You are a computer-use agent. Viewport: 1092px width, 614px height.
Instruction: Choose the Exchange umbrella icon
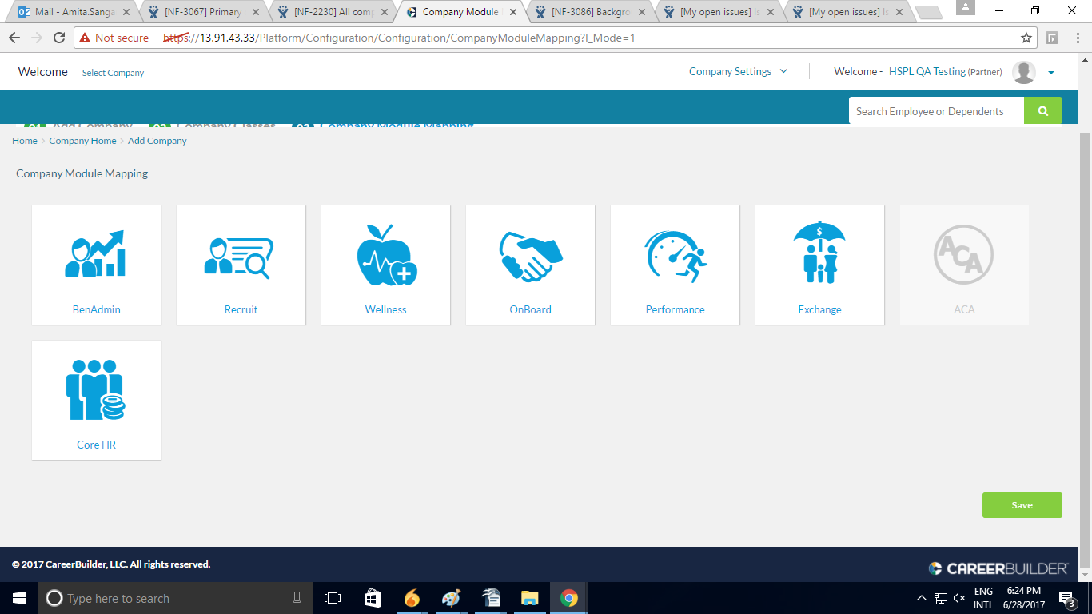(819, 253)
